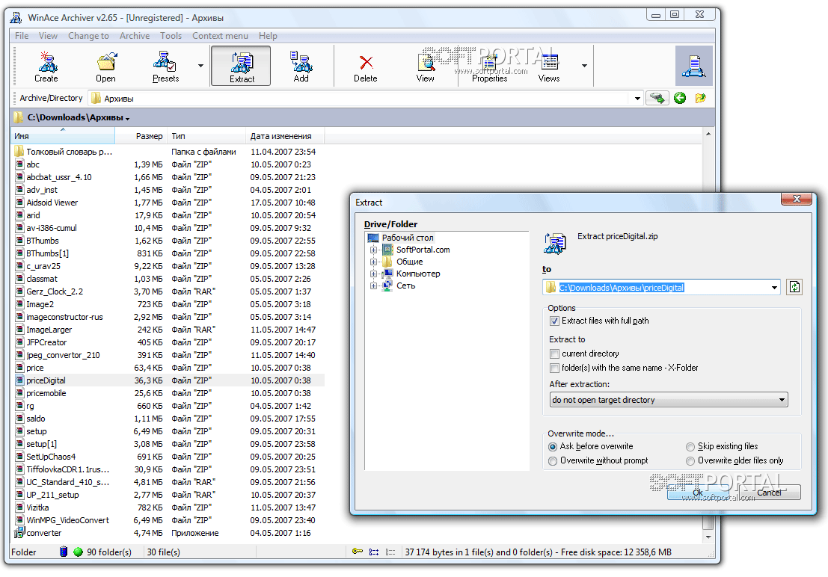Click the Open archive toolbar icon
The height and width of the screenshot is (577, 828).
pos(106,62)
